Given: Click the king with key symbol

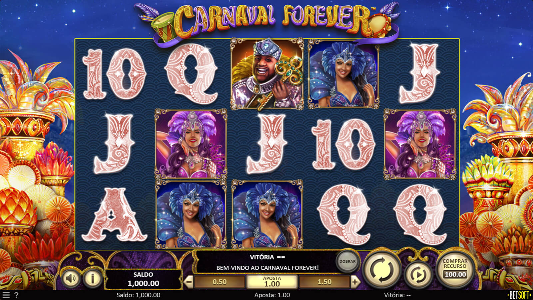Looking at the screenshot, I should click(267, 74).
